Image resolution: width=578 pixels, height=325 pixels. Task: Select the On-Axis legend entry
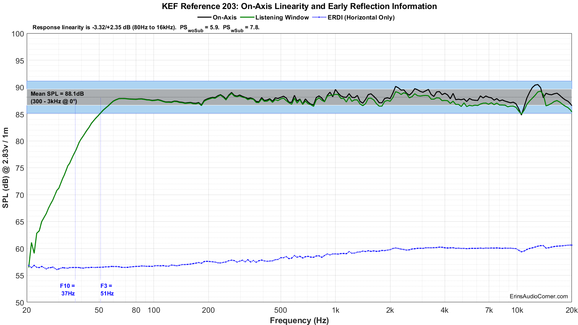click(x=217, y=17)
